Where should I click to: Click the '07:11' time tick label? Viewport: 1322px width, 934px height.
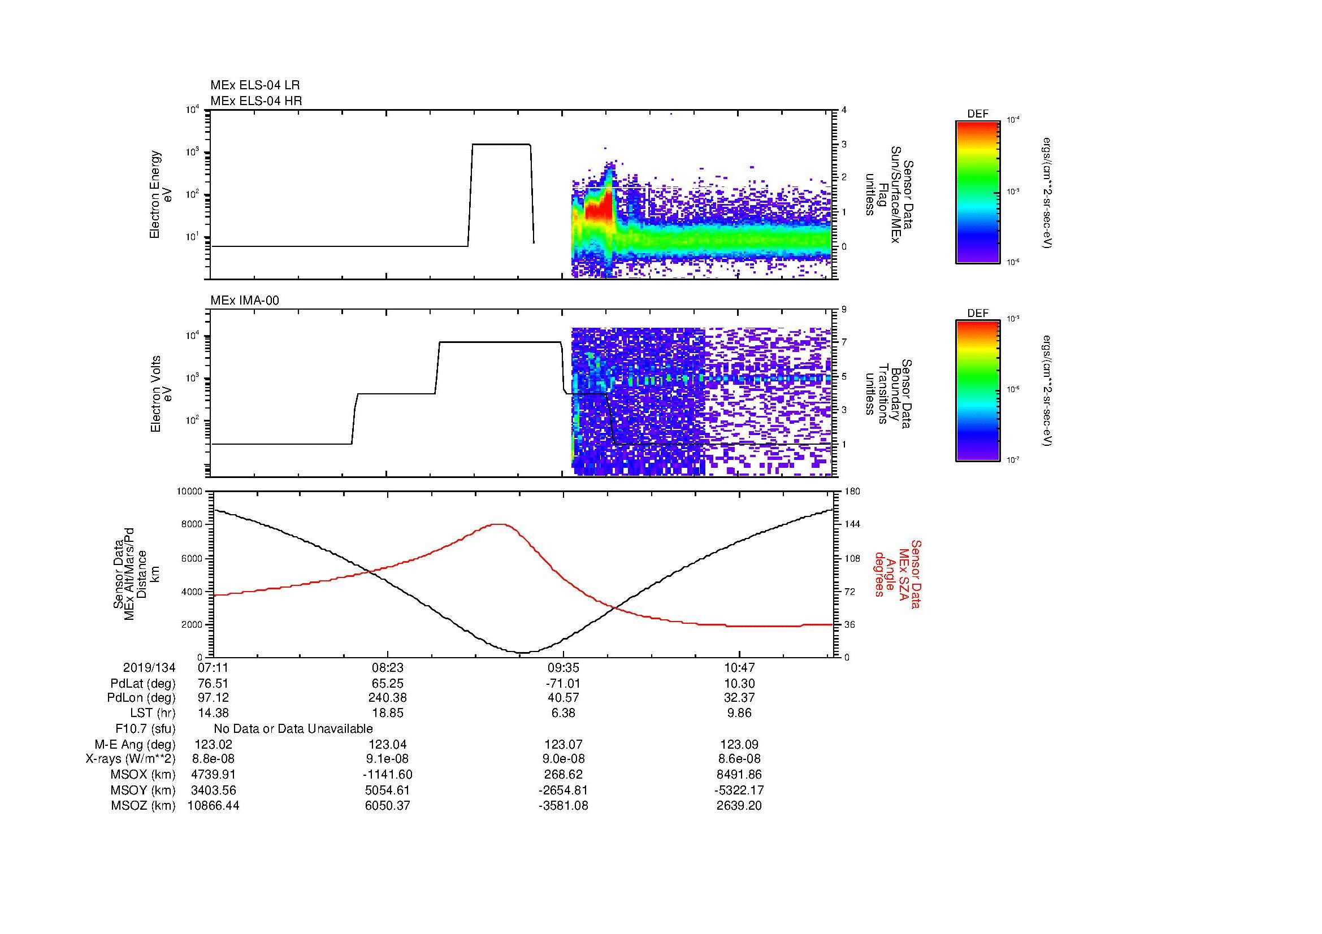[x=213, y=667]
